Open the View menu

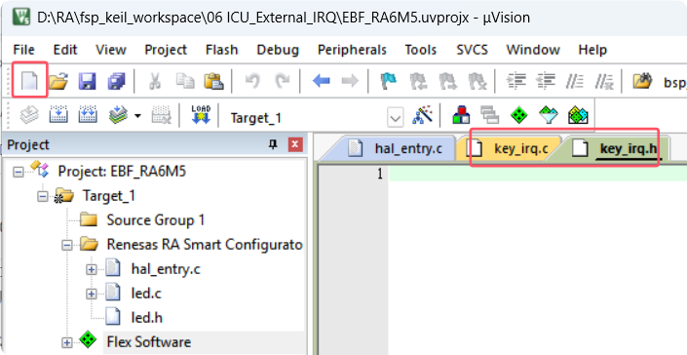[111, 50]
